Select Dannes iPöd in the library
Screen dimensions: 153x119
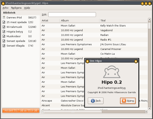point(21,18)
